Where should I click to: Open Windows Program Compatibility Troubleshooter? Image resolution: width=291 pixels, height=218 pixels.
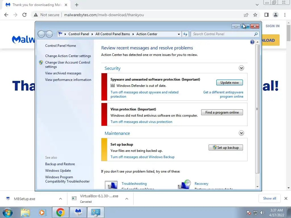pyautogui.click(x=67, y=179)
